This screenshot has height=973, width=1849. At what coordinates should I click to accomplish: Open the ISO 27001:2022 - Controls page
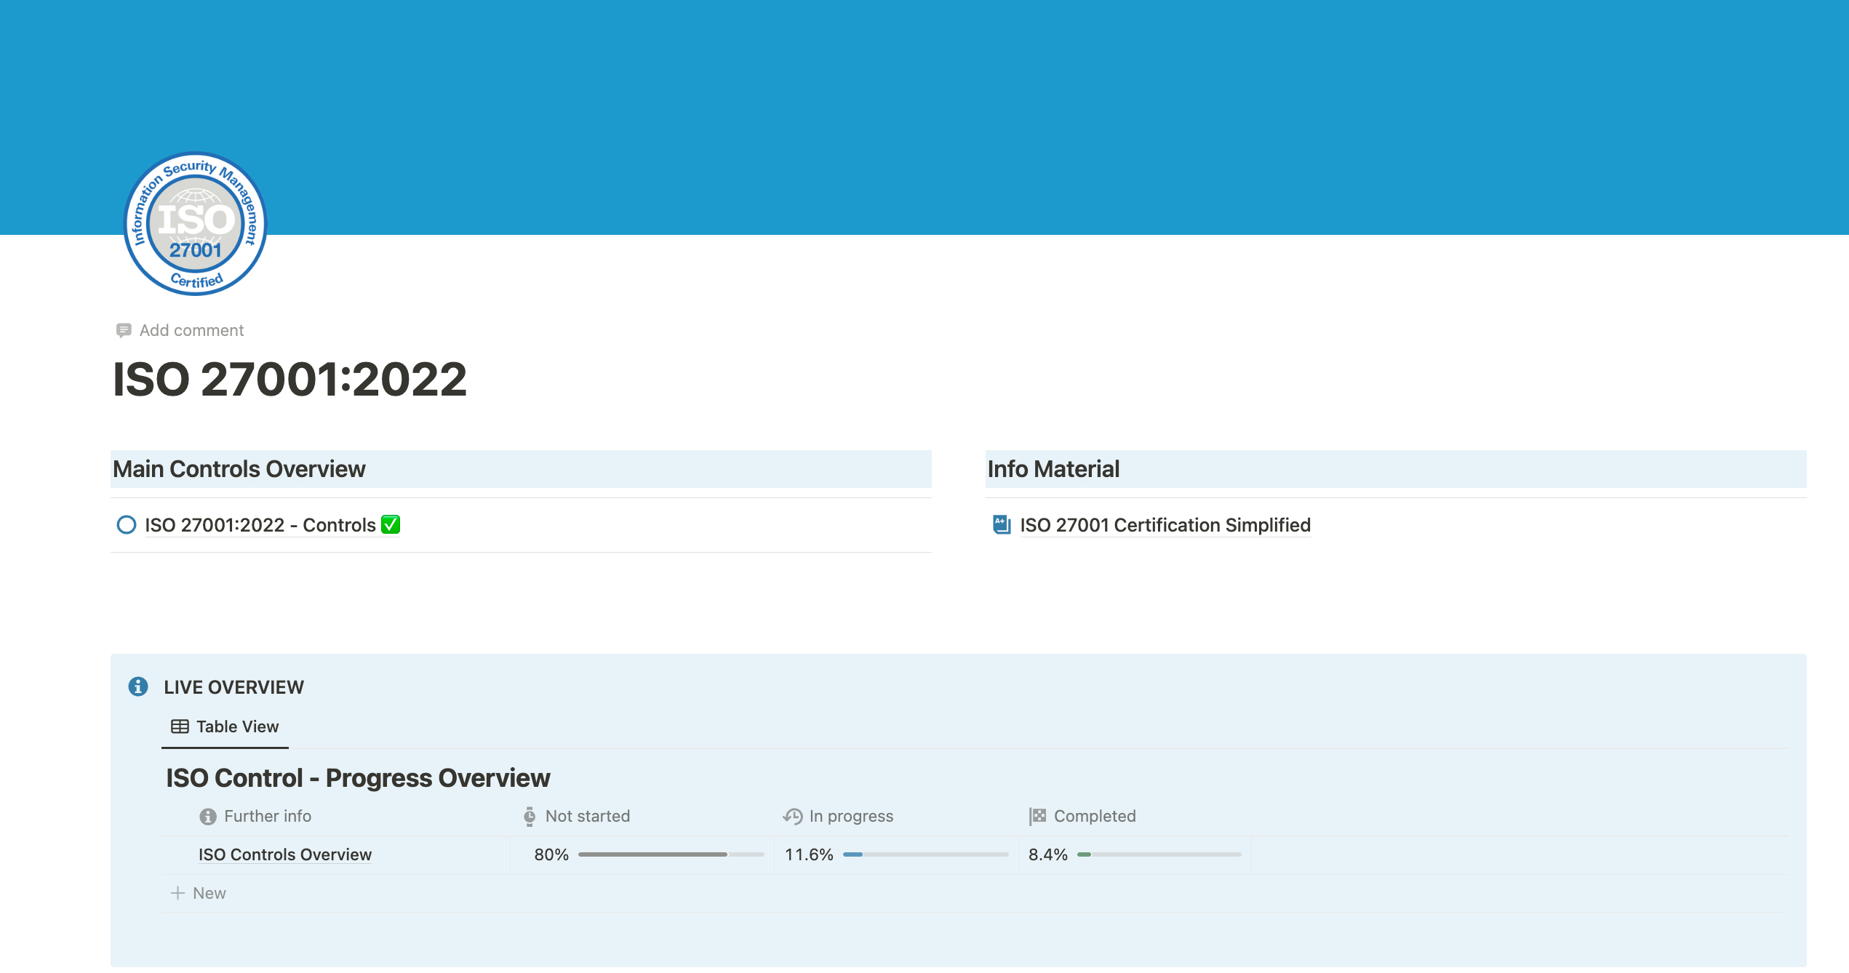click(x=260, y=525)
